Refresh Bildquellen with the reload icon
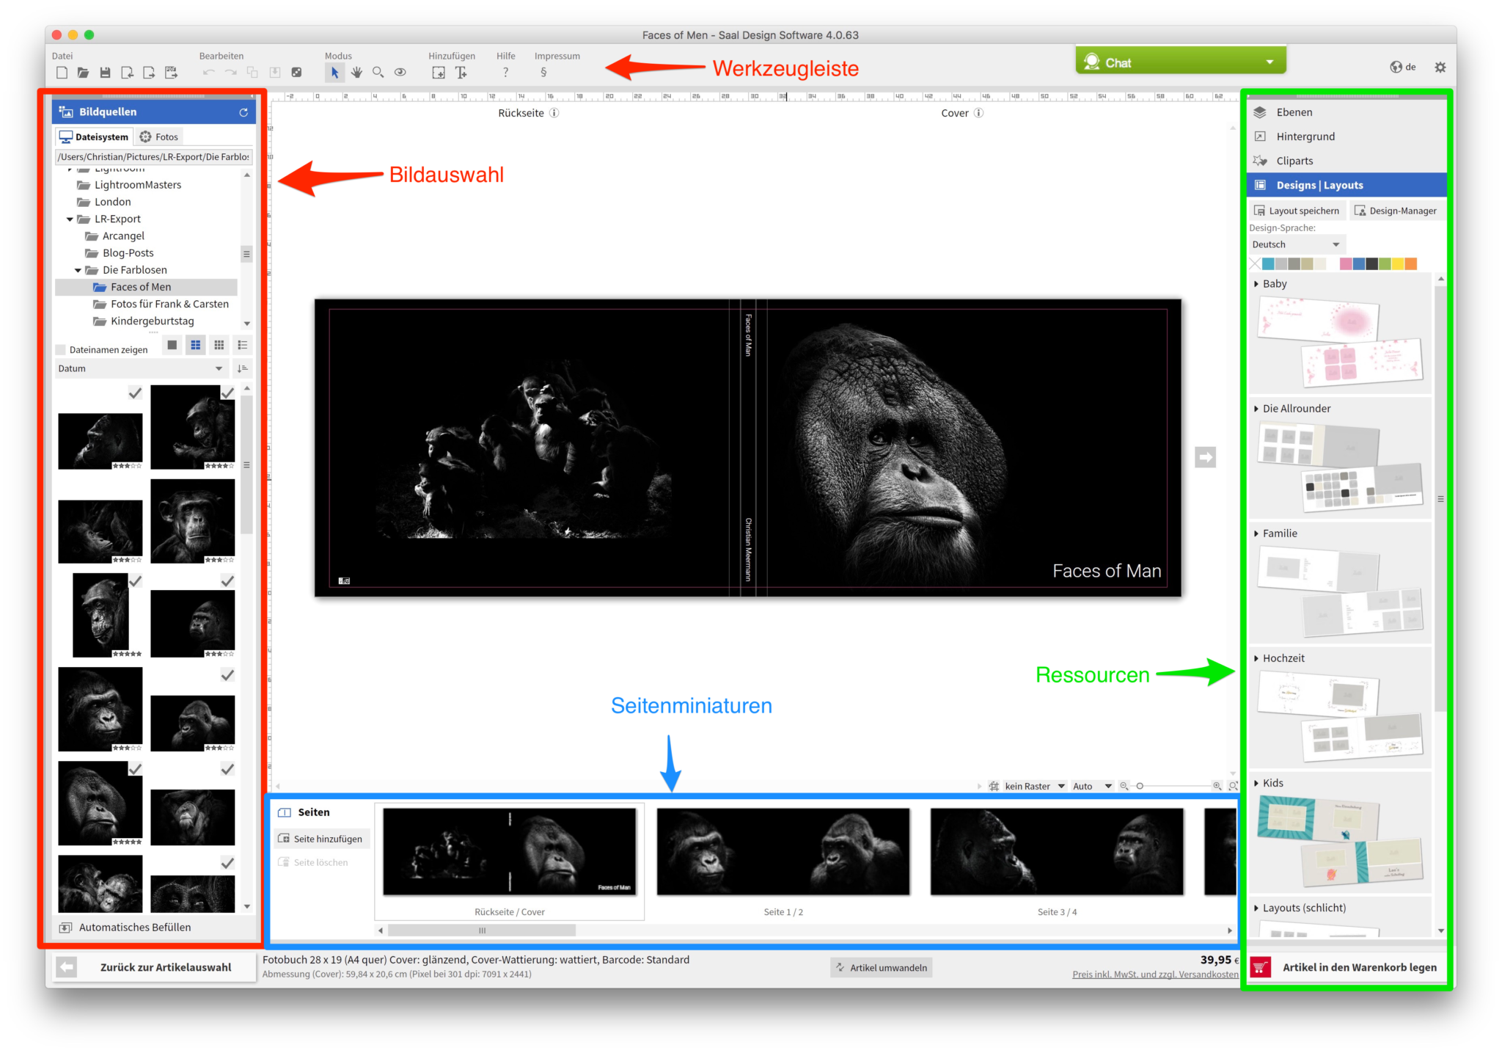The width and height of the screenshot is (1502, 1053). (x=243, y=112)
